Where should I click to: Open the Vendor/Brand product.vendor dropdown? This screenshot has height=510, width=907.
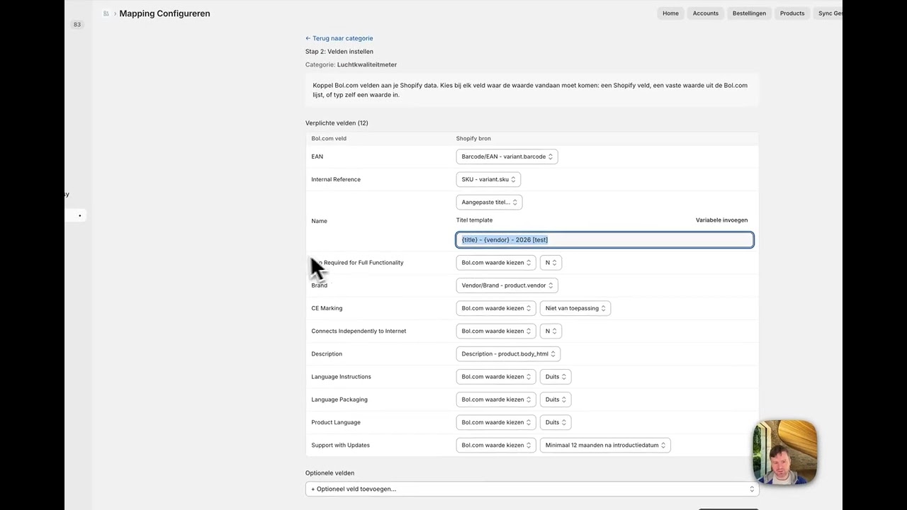click(507, 285)
